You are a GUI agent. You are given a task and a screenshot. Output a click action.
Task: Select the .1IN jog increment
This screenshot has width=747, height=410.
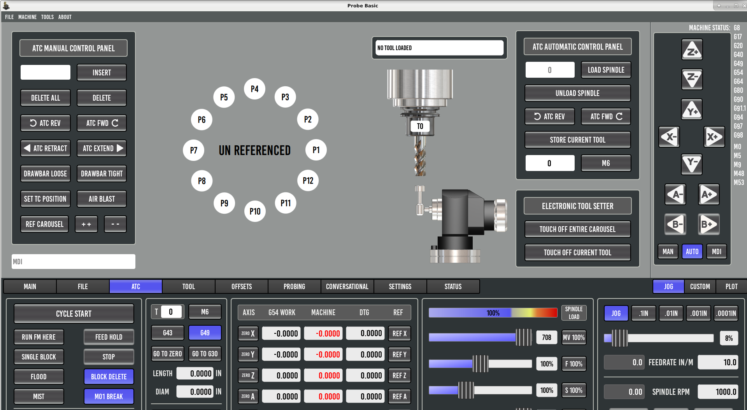pyautogui.click(x=644, y=313)
